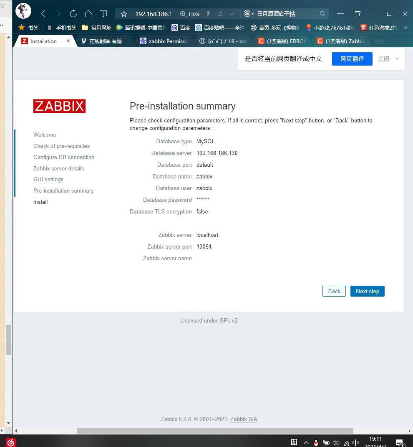Open the browser hamburger menu
Screen dimensions: 413x447
click(x=340, y=14)
